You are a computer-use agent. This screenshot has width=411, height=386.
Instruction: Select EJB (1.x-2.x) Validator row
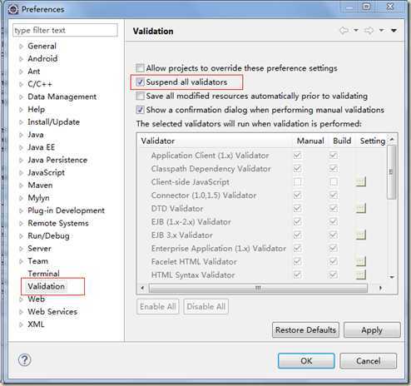pos(191,221)
